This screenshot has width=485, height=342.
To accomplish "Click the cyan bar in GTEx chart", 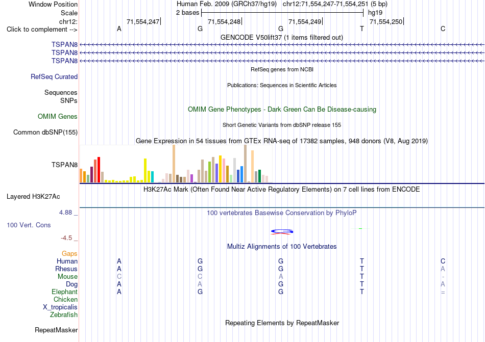I will tap(152, 177).
